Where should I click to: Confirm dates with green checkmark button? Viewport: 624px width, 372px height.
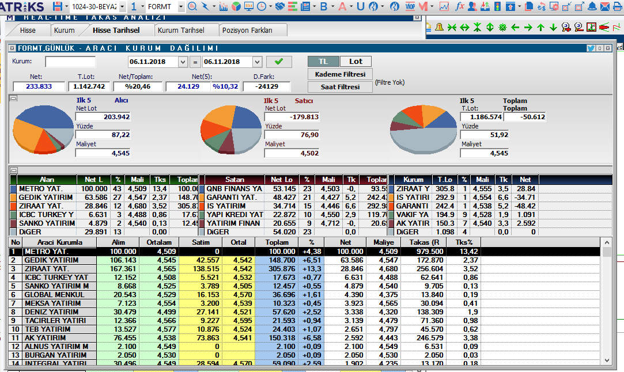(x=279, y=62)
